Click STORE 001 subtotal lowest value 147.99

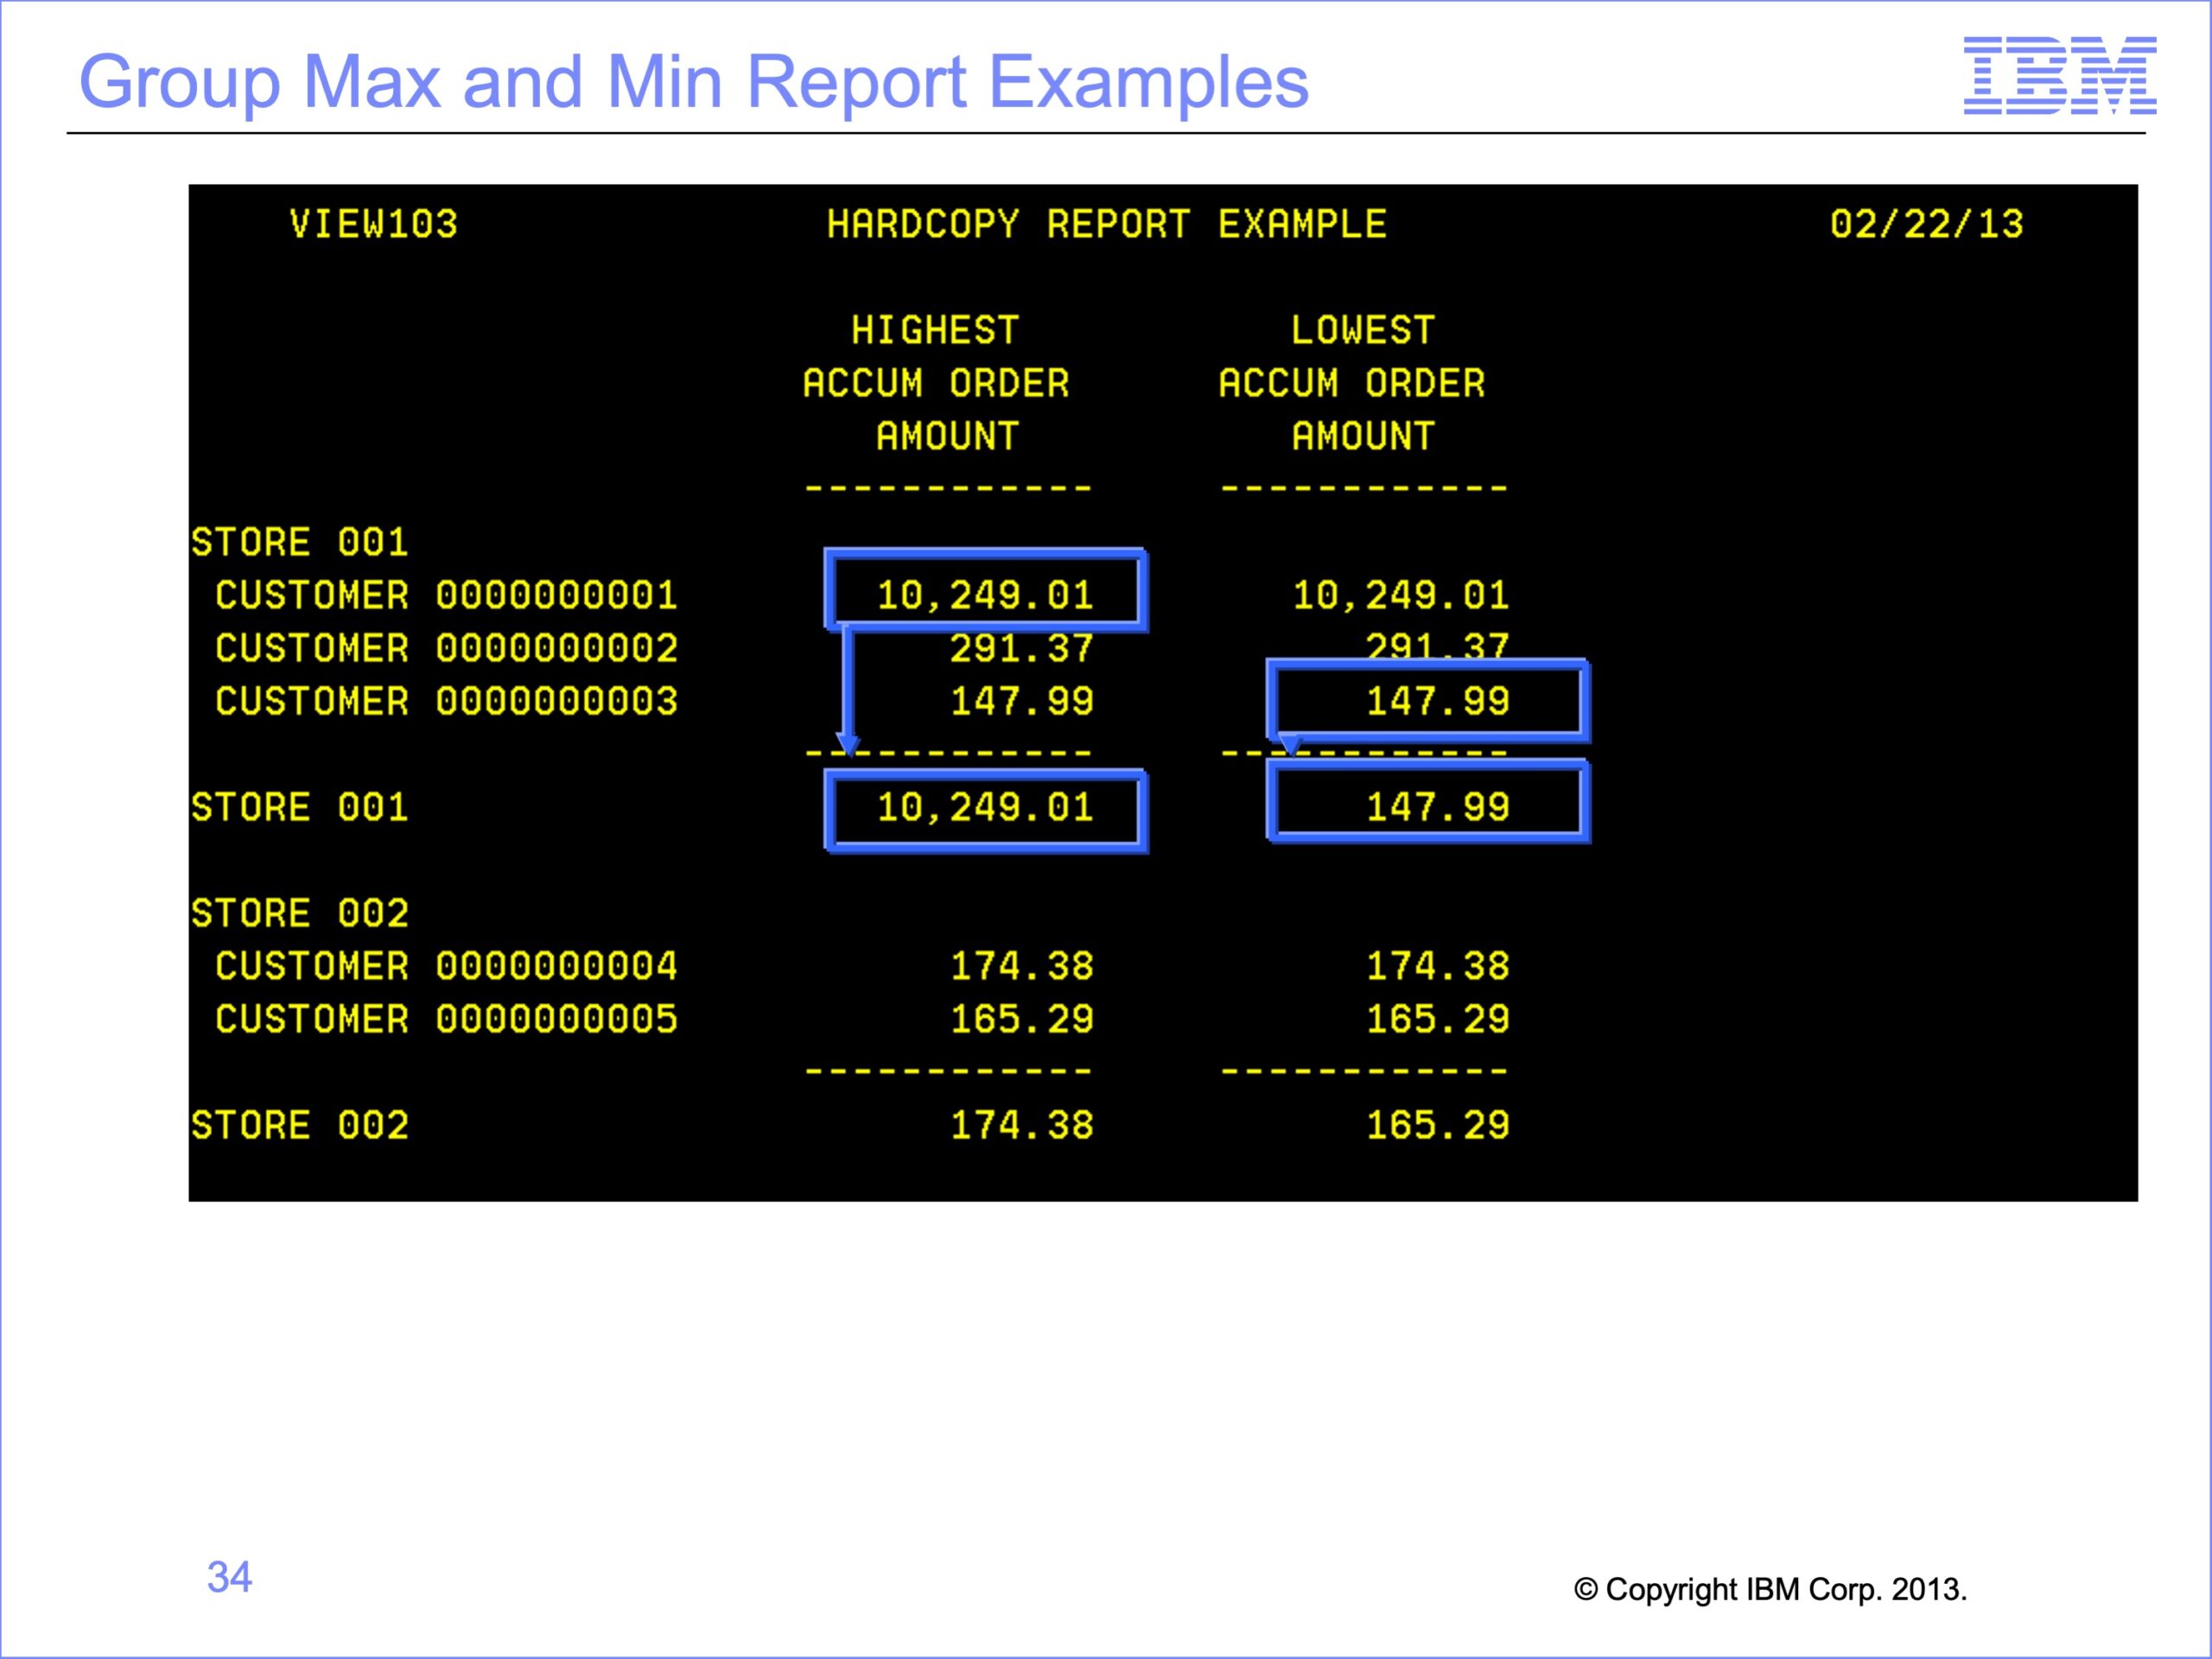[x=1438, y=807]
